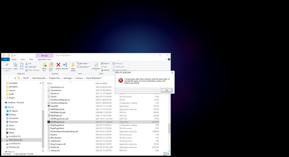The height and width of the screenshot is (157, 289).
Task: Open the New item dropdown
Action: coord(83,63)
